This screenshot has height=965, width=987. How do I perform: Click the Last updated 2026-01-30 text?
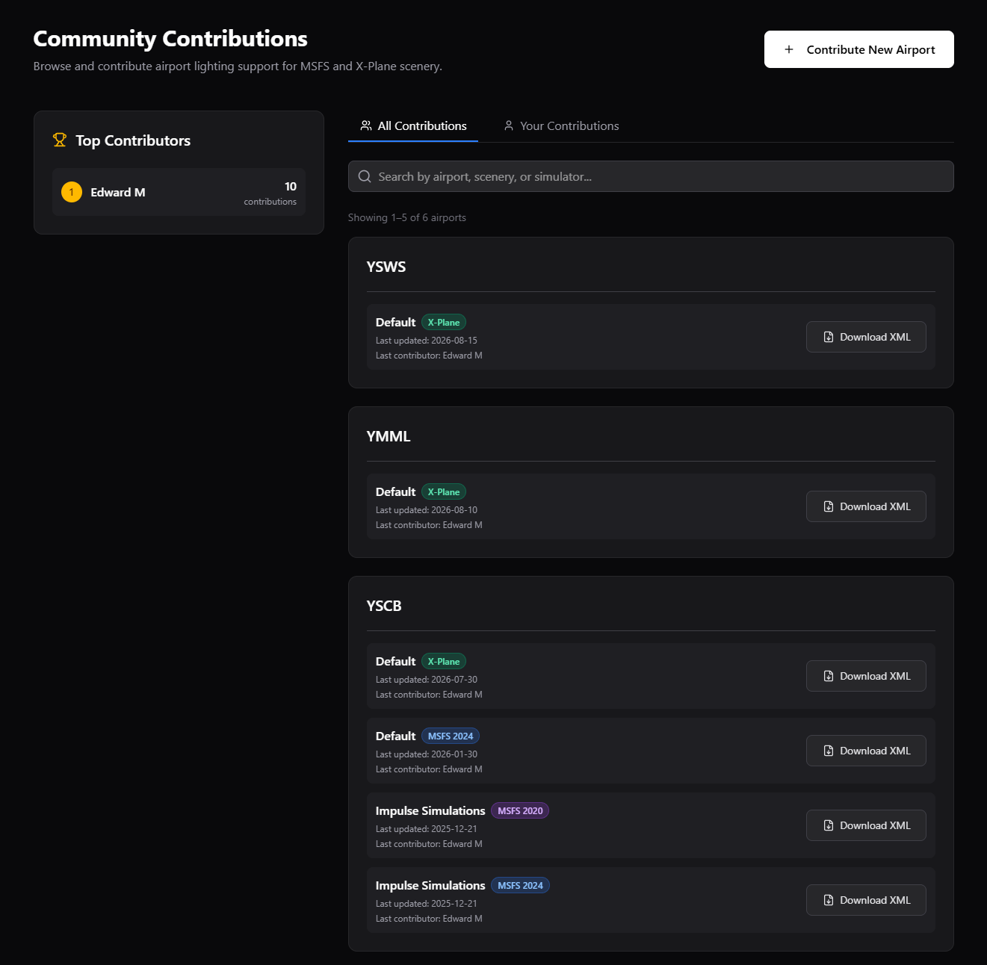(x=427, y=754)
